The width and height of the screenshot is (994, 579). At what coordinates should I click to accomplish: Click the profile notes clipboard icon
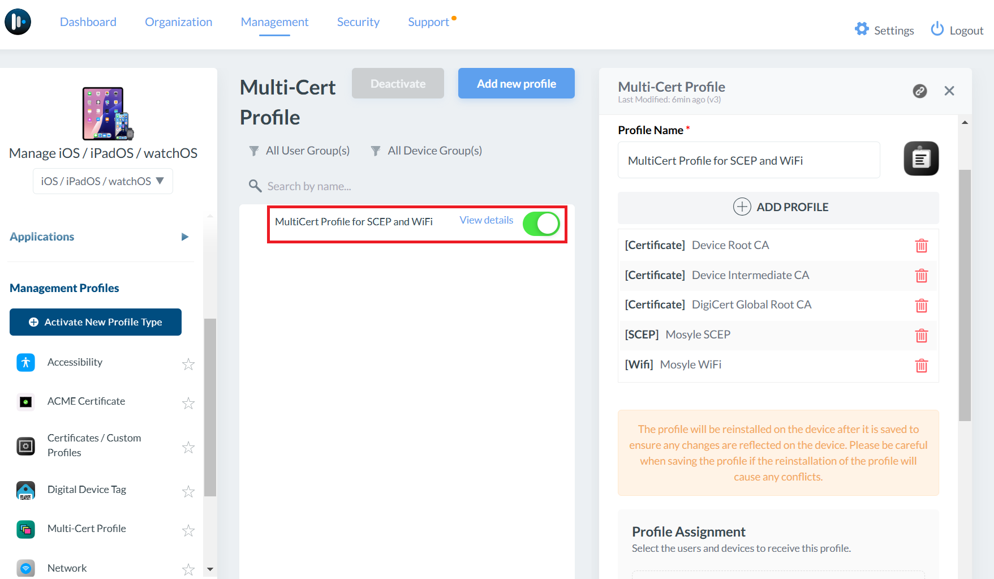tap(921, 158)
